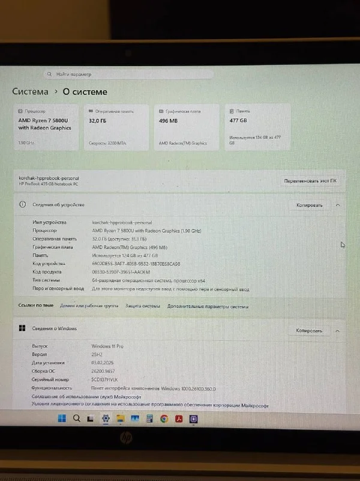
Task: Click Оперативная память 32,0 ГБ (доступно) value
Action: (x=119, y=239)
